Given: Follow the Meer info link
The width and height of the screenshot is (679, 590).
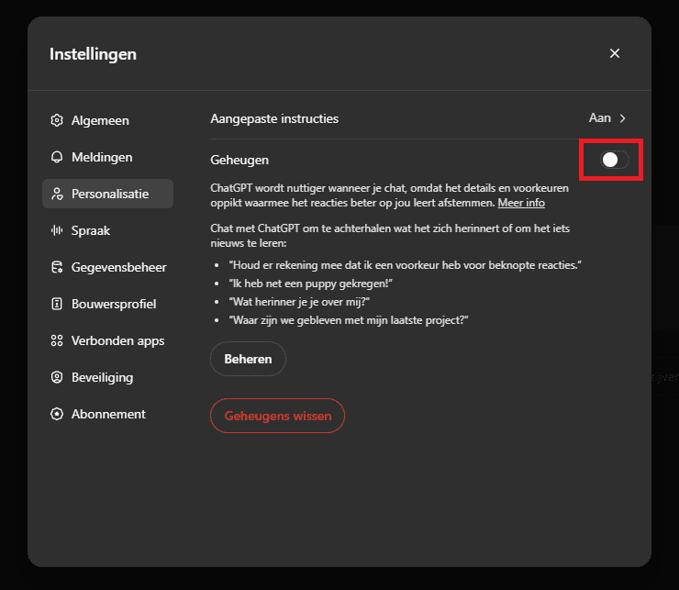Looking at the screenshot, I should pos(521,202).
